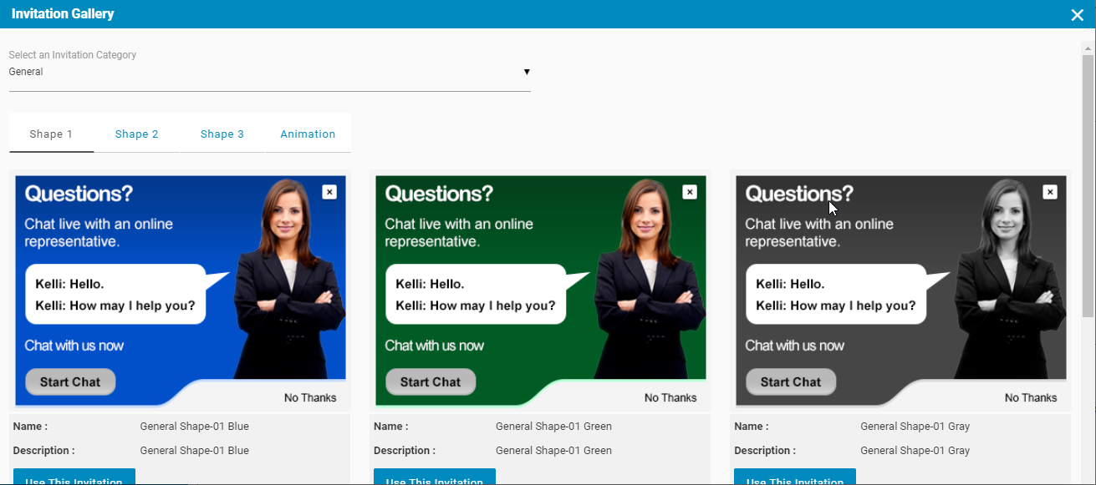Open the Invitation Category dropdown
The height and width of the screenshot is (485, 1096).
(x=268, y=72)
